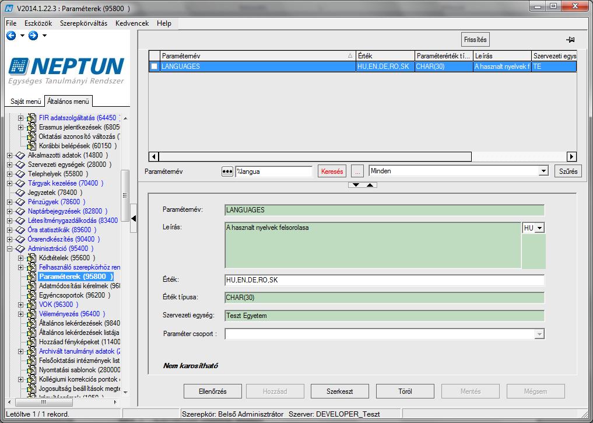This screenshot has height=423, width=593.
Task: Expand the Alkalmazotti adatok tree node
Action: click(x=9, y=155)
